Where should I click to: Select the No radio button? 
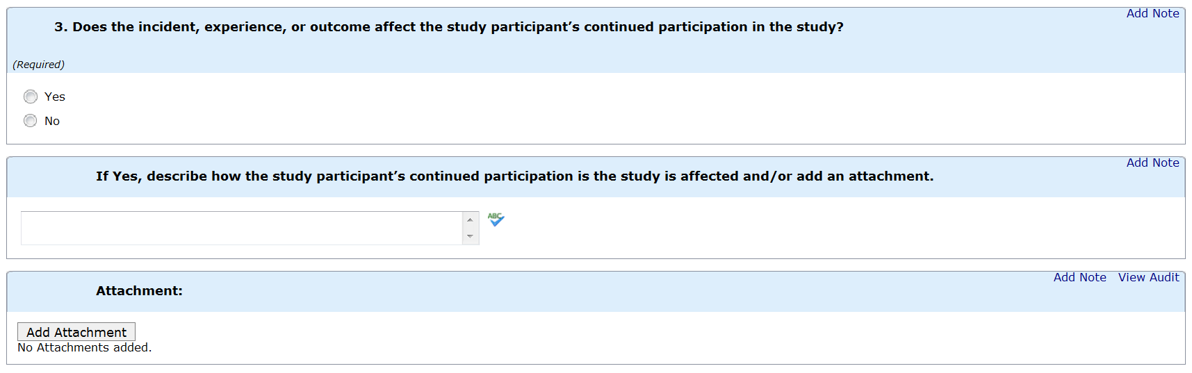point(31,121)
